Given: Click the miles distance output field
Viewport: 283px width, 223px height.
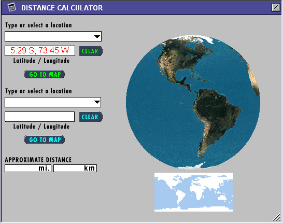Looking at the screenshot, I should 28,168.
